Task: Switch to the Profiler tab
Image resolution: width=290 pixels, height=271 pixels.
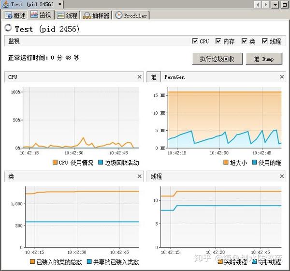Action: (x=131, y=15)
